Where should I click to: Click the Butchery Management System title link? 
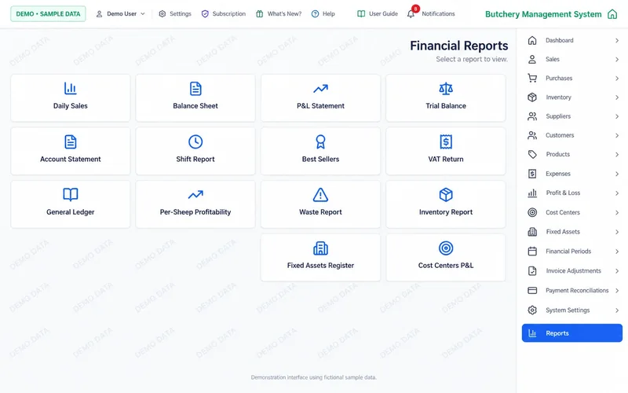point(543,14)
